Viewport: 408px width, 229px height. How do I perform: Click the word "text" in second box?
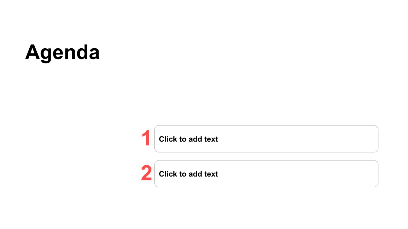[x=211, y=174]
